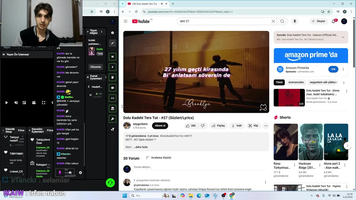Open the broadcast signal icon in sidebar
Screen dimensions: 356x200
point(112,98)
